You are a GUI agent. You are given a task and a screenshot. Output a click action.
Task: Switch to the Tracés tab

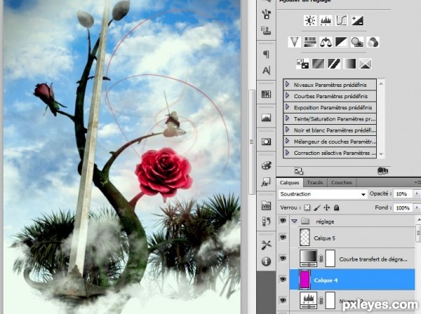tap(315, 183)
